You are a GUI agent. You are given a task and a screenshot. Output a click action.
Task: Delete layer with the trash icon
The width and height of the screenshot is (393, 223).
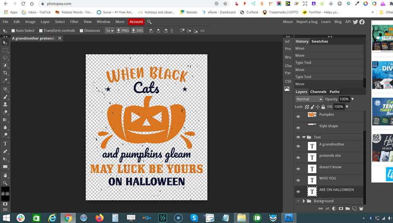(361, 208)
